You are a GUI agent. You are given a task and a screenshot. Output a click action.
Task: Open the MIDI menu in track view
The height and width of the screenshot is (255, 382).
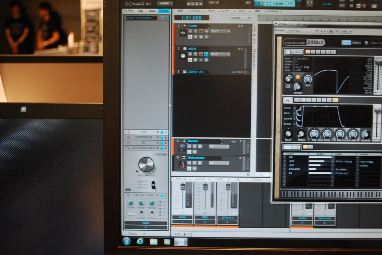point(260,11)
